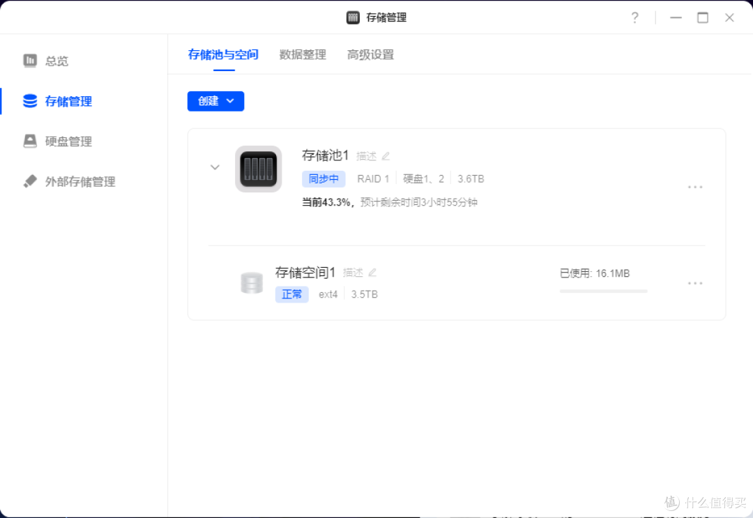The image size is (753, 518).
Task: Maximize the 存储管理 window
Action: tap(703, 17)
